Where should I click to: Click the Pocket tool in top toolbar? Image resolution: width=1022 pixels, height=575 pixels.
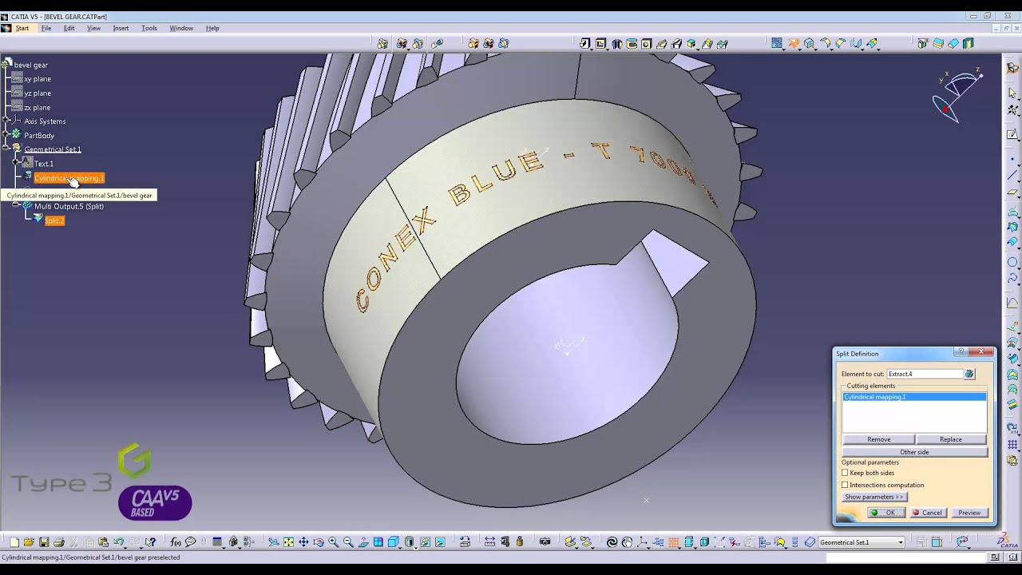coord(600,44)
